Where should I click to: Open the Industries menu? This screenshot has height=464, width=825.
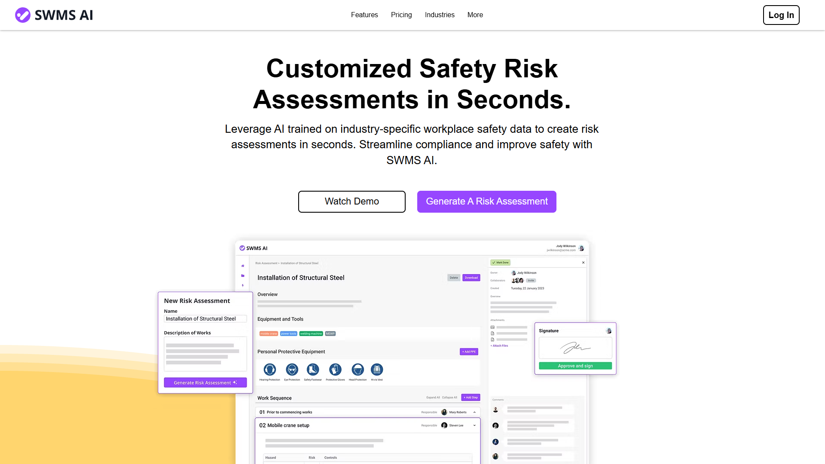point(440,15)
